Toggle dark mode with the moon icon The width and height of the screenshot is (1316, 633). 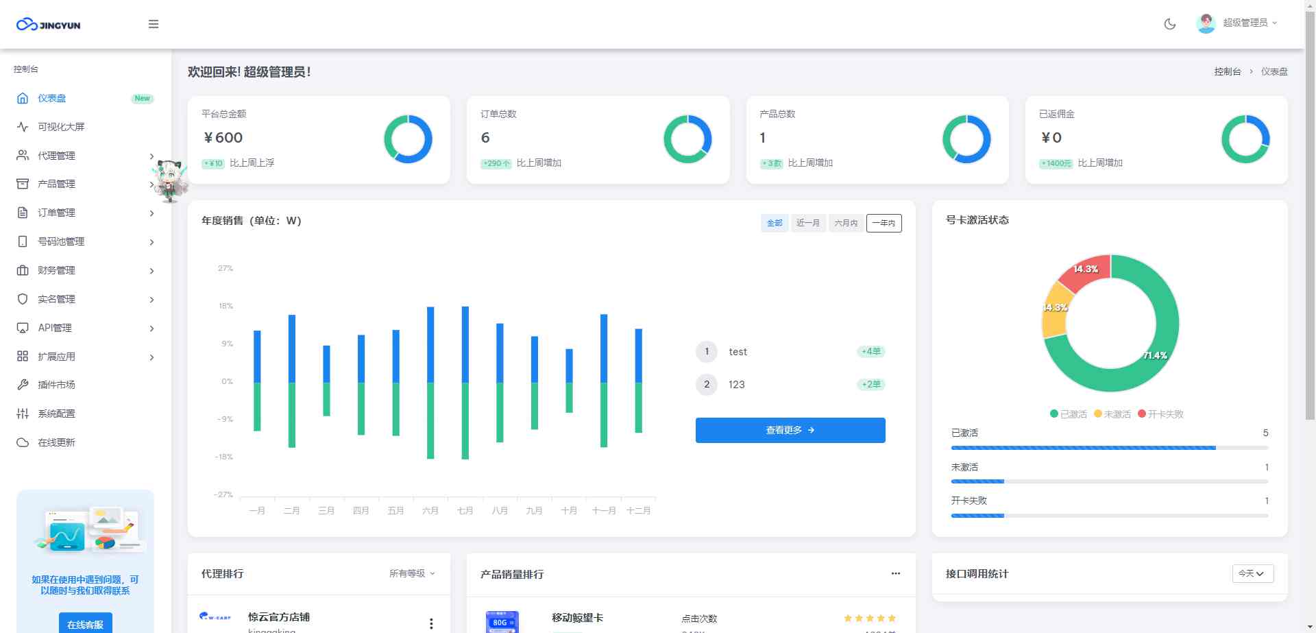pyautogui.click(x=1170, y=24)
